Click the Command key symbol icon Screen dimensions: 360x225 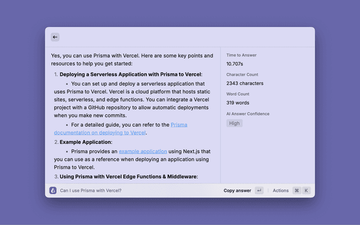click(296, 191)
